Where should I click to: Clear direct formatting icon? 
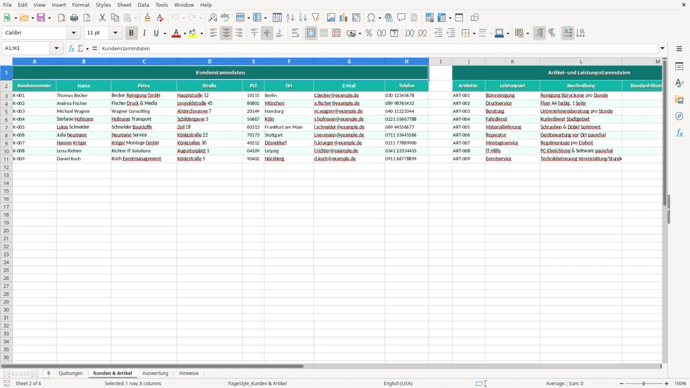coord(160,18)
